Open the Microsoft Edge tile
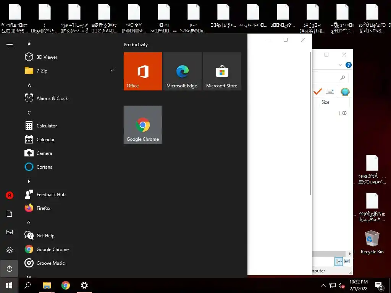The height and width of the screenshot is (293, 391). point(182,71)
